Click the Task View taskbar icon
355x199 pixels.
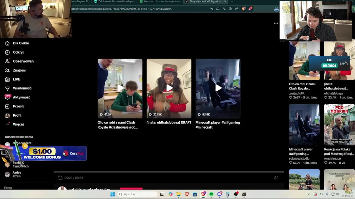coord(162,194)
